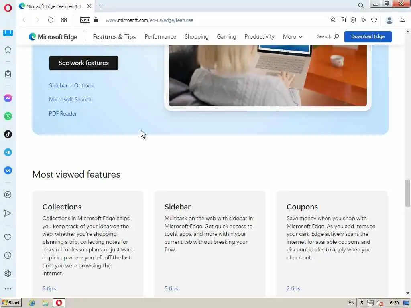Send page via My Flow toolbar icon
The image size is (411, 308).
coord(364,20)
